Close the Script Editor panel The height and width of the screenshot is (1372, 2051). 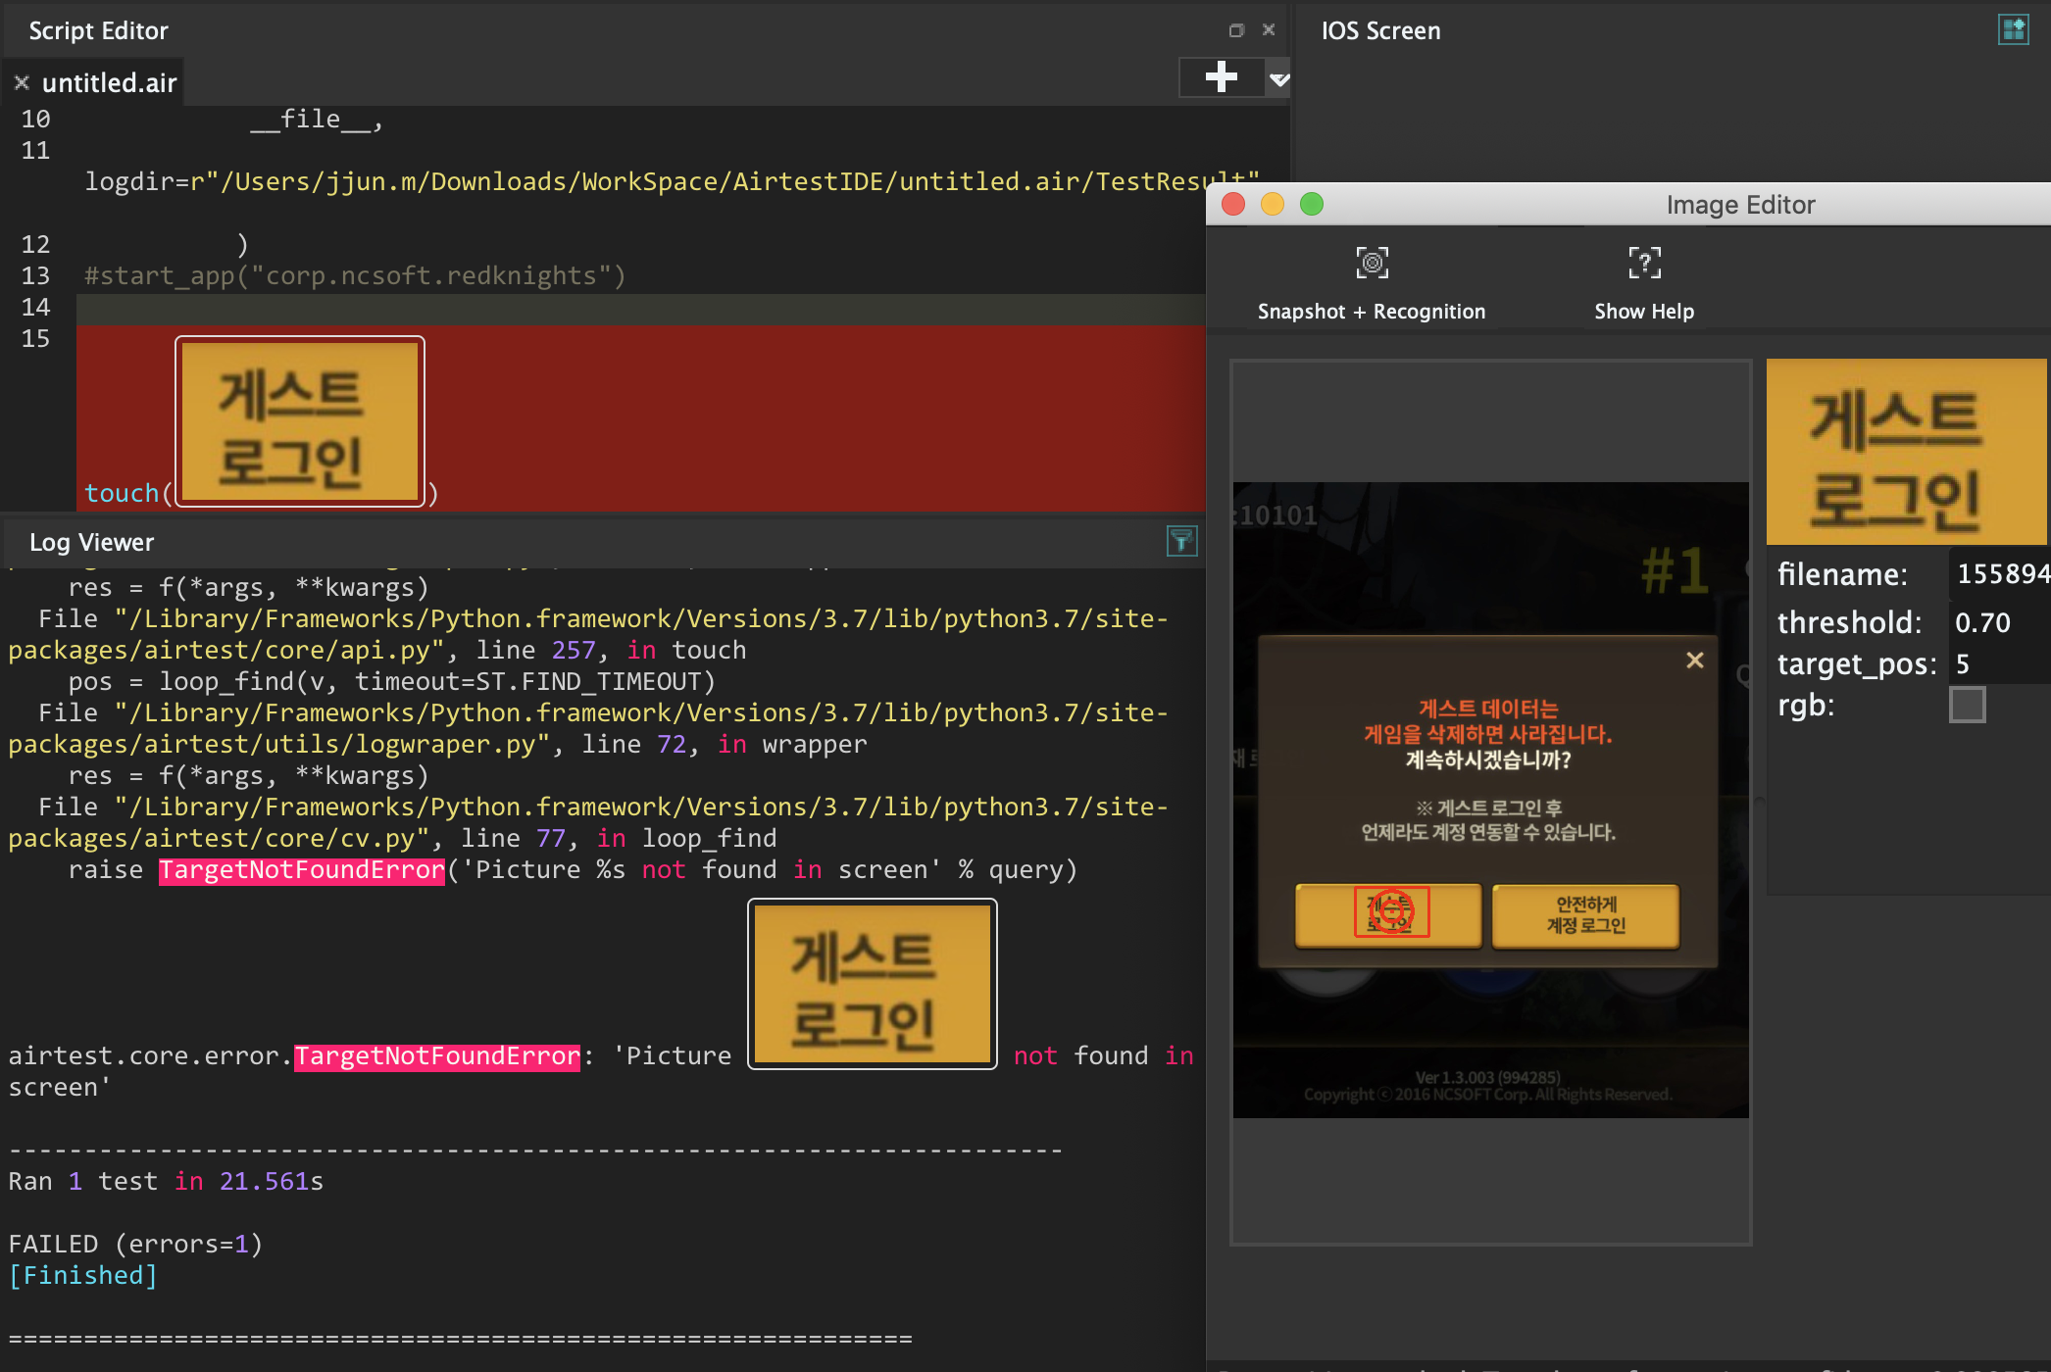[1269, 30]
